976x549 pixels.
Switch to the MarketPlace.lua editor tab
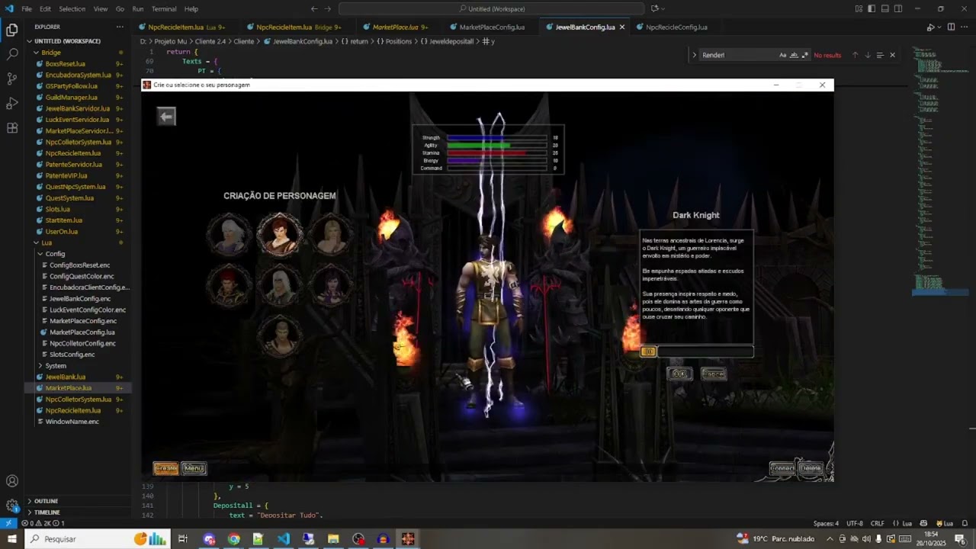pyautogui.click(x=395, y=27)
